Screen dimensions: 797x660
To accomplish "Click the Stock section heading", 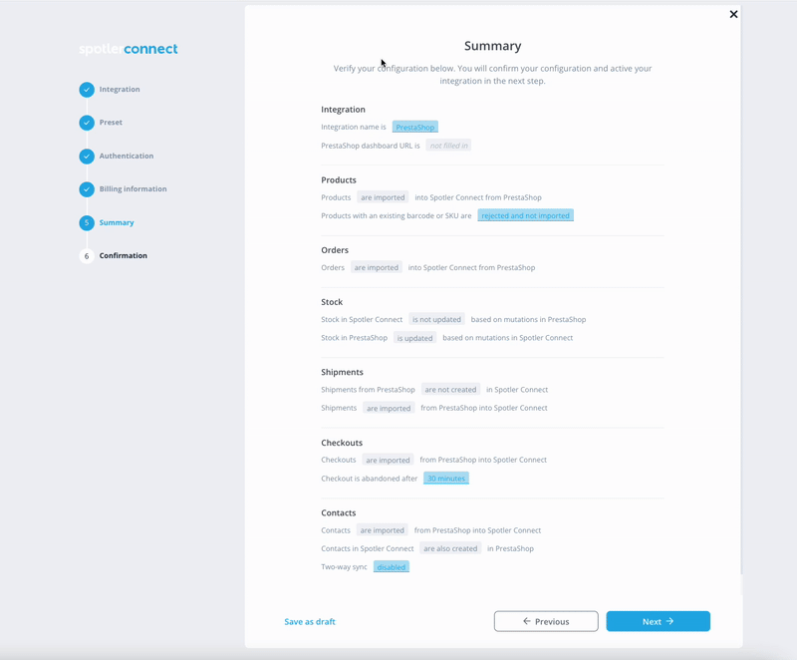I will click(x=332, y=302).
